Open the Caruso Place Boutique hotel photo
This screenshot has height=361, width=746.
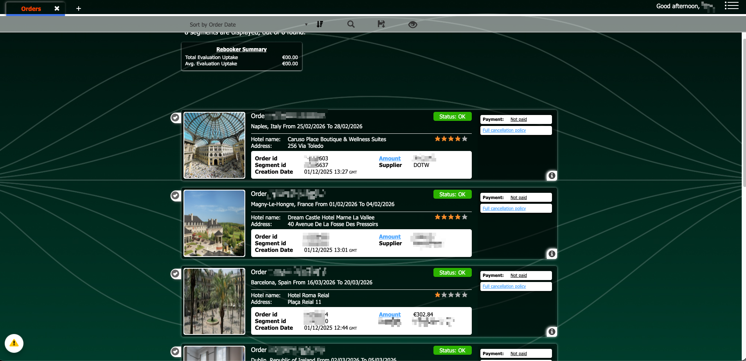[x=214, y=145]
